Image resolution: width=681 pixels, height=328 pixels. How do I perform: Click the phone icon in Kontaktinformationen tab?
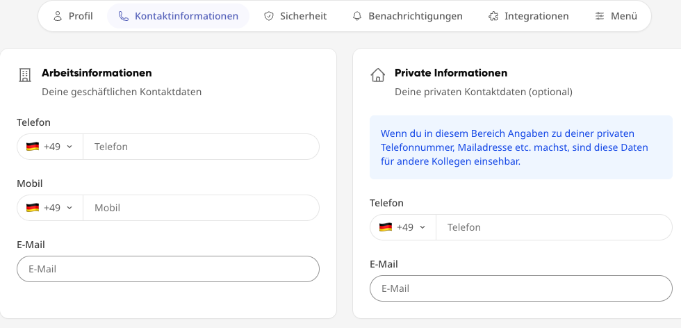124,17
